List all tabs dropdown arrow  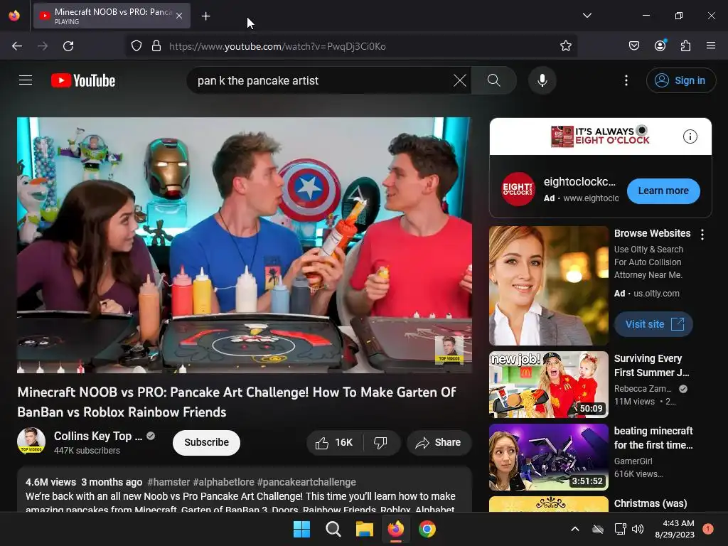point(587,16)
